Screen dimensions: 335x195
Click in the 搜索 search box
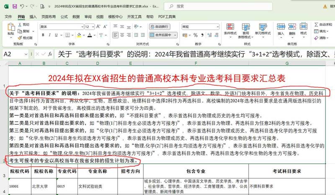click(218, 6)
